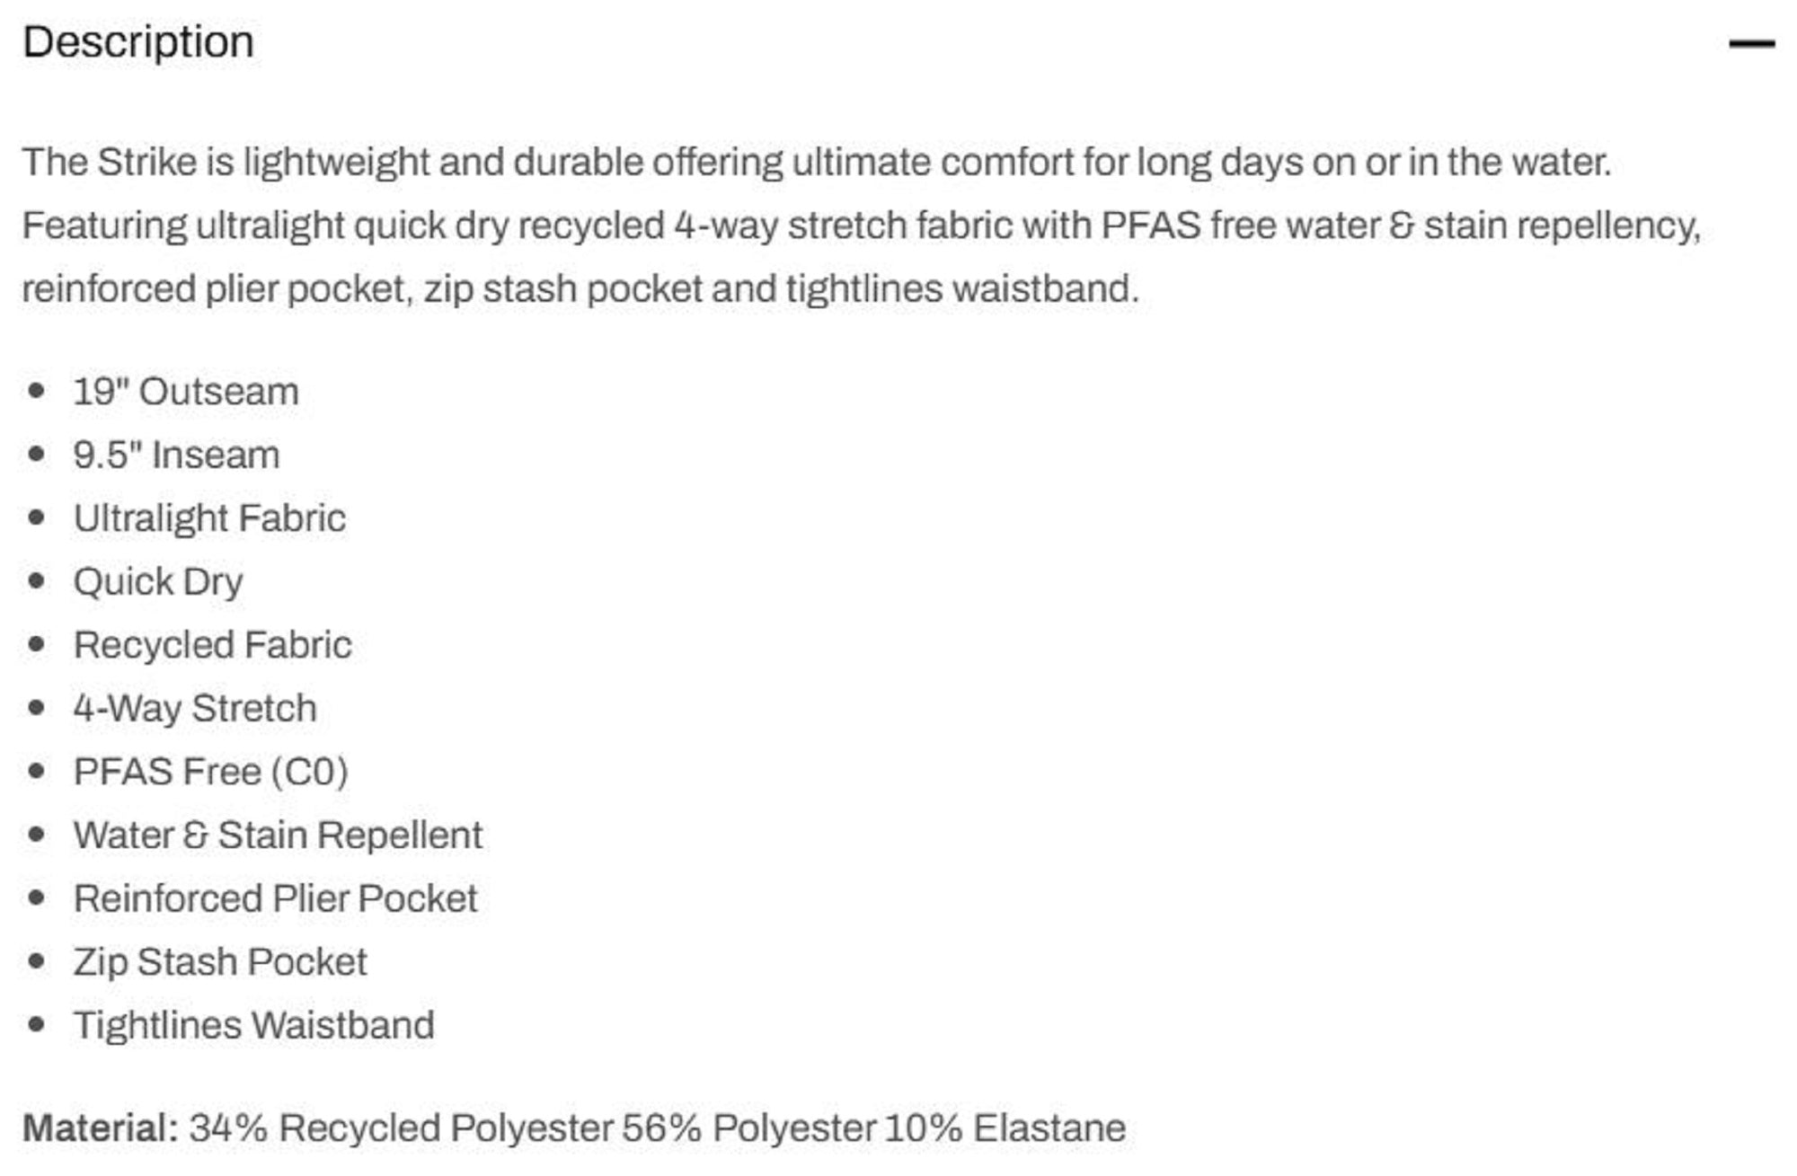Select the Recycled Fabric bullet item
This screenshot has height=1176, width=1797.
coord(213,645)
